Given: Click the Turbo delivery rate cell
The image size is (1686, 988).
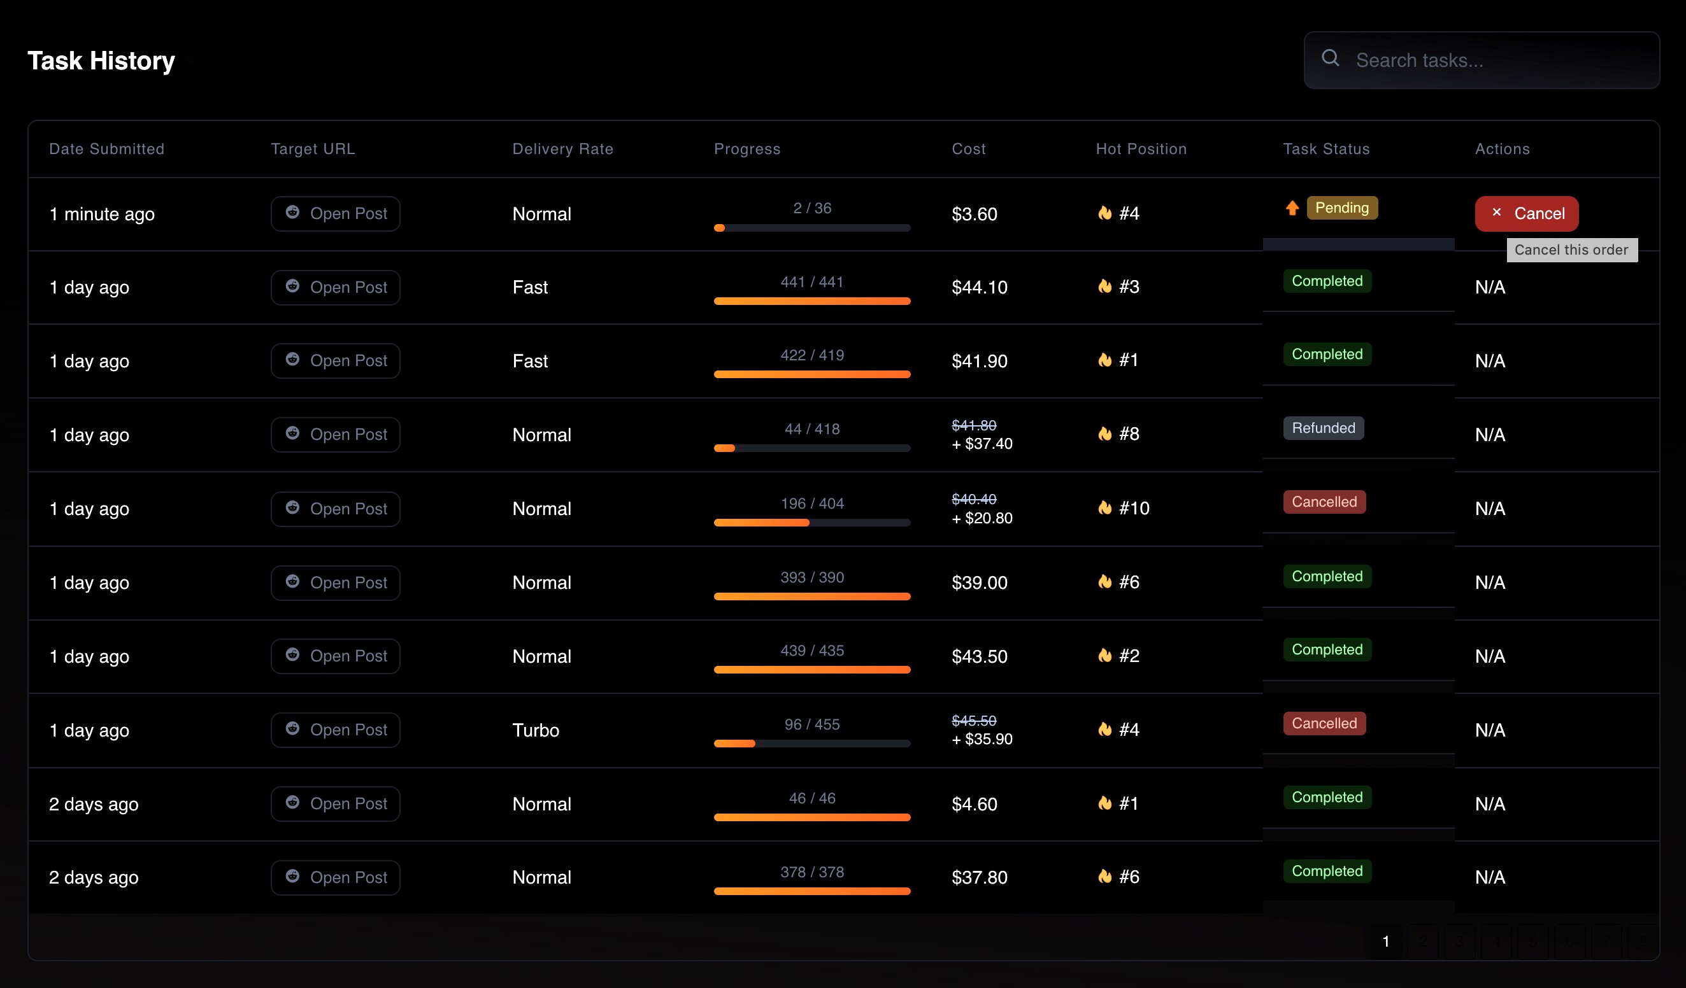Looking at the screenshot, I should click(x=535, y=730).
